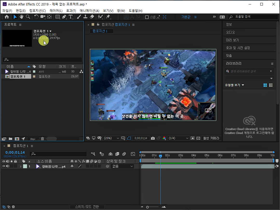Select the Puppet Pin tool
The width and height of the screenshot is (280, 210).
pos(108,17)
